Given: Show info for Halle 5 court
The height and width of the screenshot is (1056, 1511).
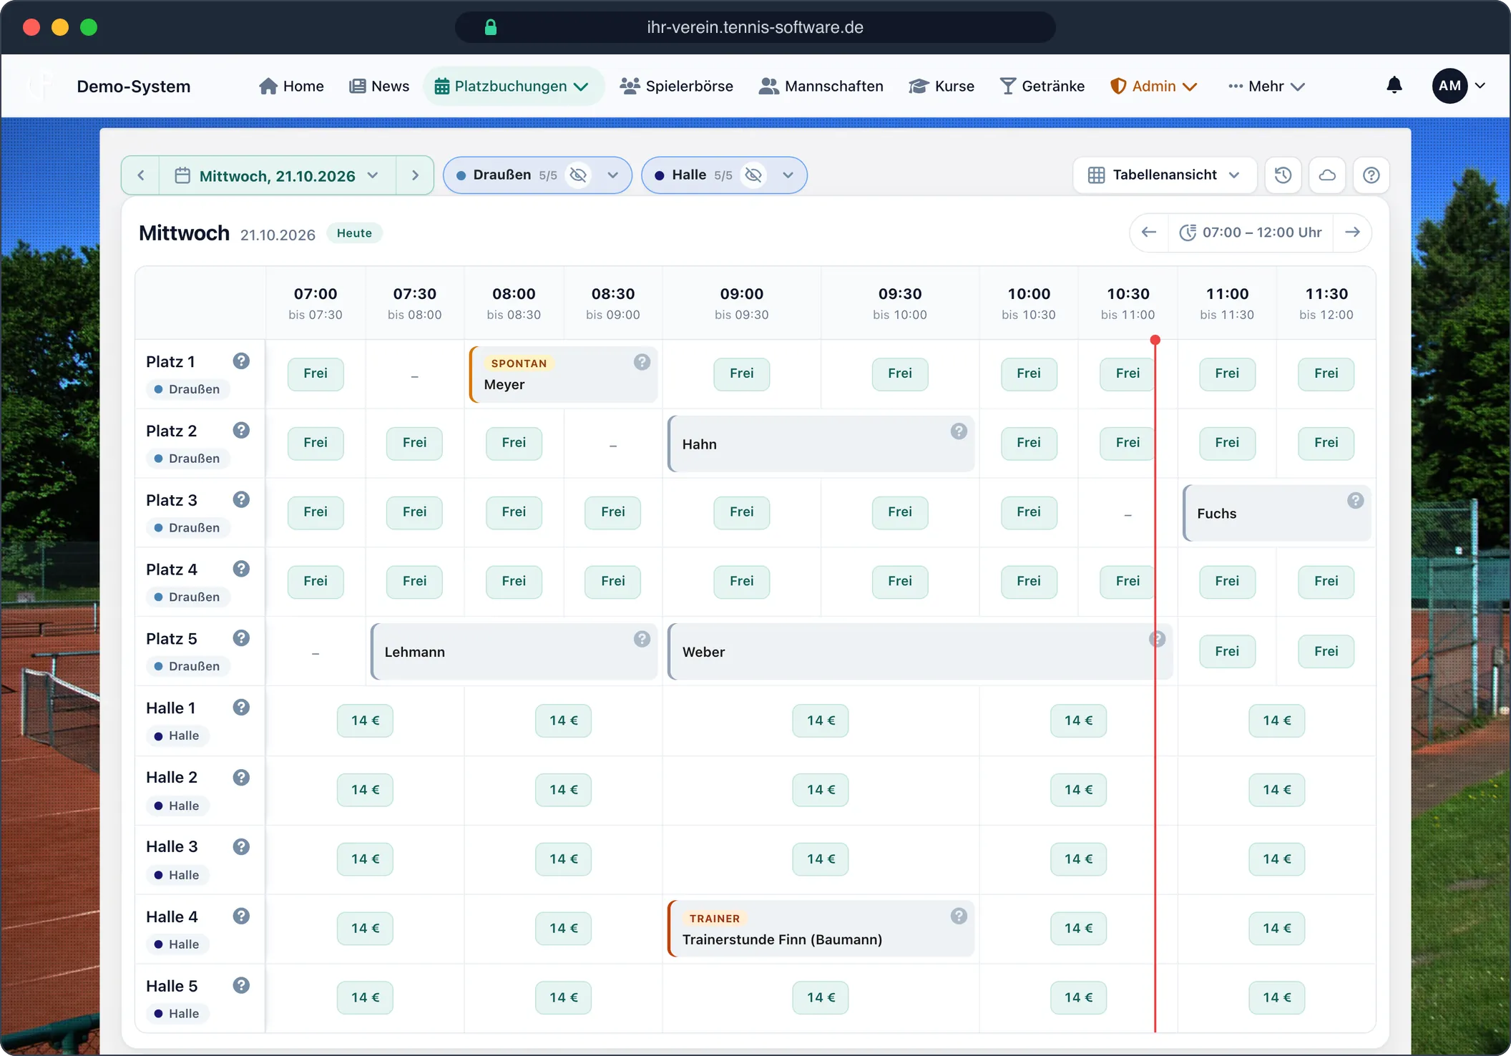Looking at the screenshot, I should coord(241,986).
